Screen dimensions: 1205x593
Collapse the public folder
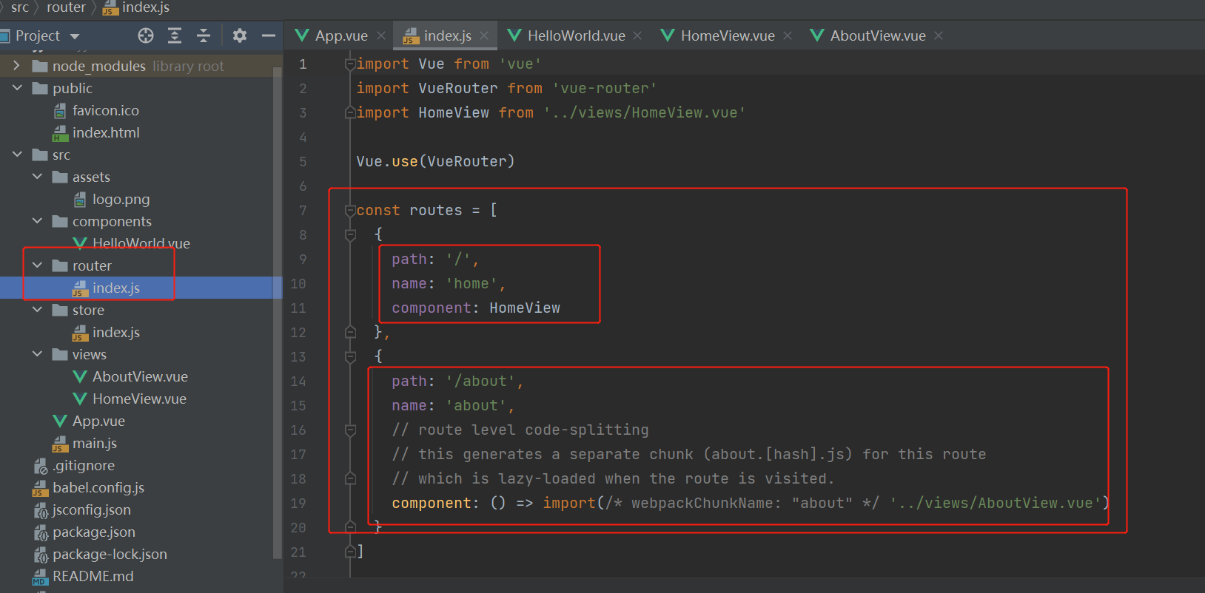coord(17,88)
